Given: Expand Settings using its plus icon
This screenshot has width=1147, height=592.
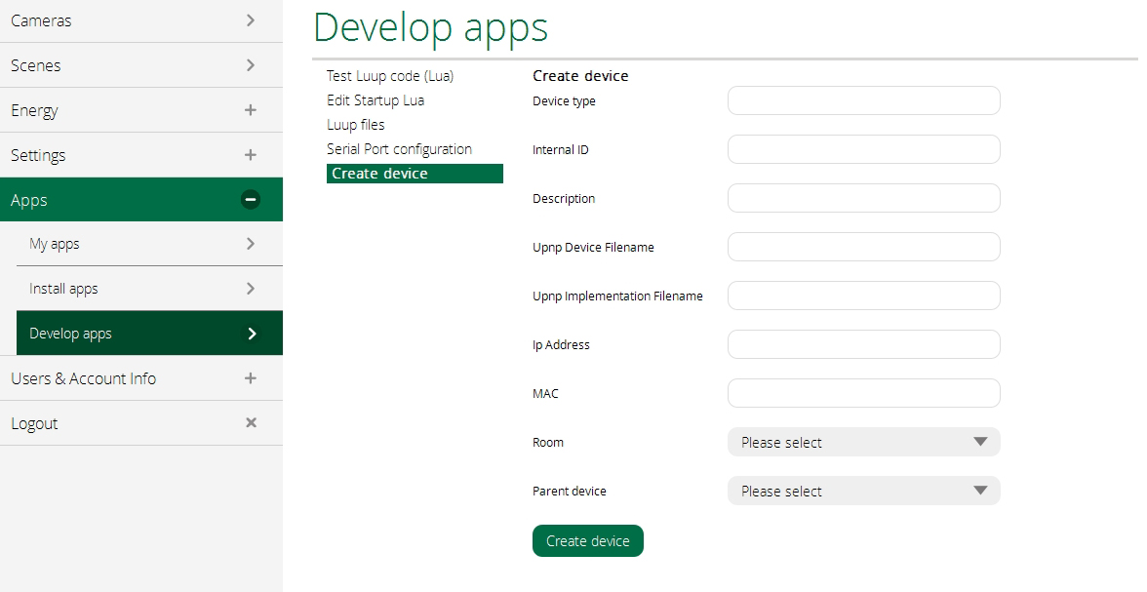Looking at the screenshot, I should 251,155.
